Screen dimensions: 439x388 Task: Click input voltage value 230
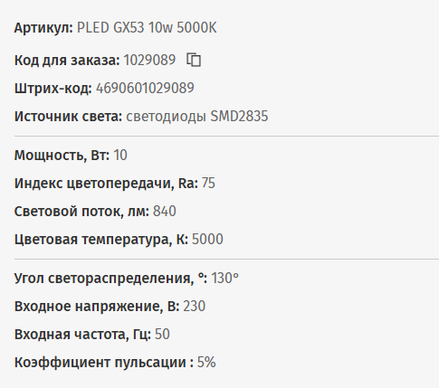click(x=195, y=307)
